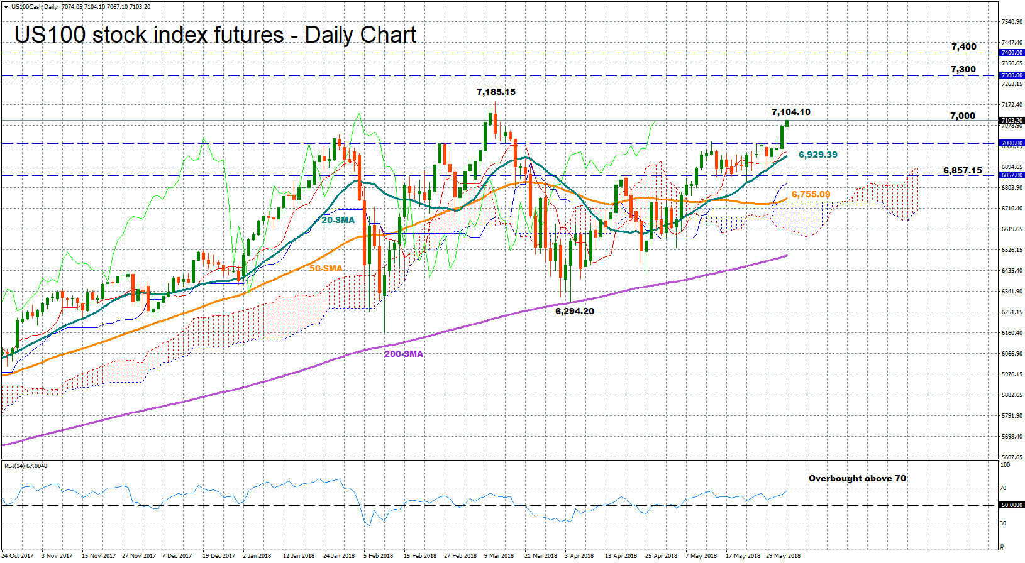Select the 20-SMA label on chart
1025x563 pixels.
coord(338,221)
